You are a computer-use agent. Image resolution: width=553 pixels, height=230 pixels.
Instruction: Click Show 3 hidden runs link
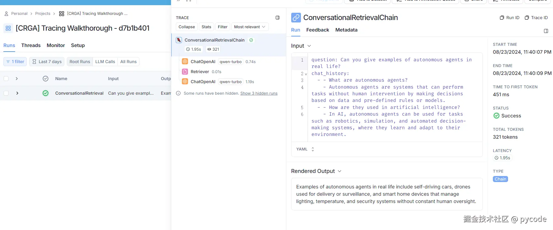[259, 93]
